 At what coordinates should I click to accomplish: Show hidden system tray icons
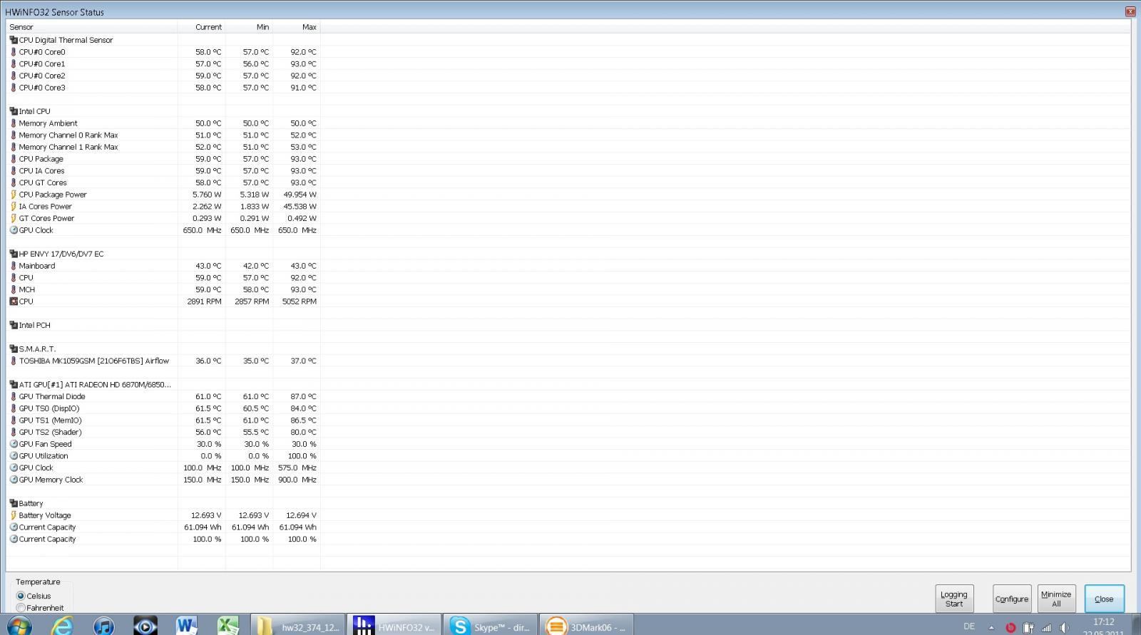tap(991, 628)
